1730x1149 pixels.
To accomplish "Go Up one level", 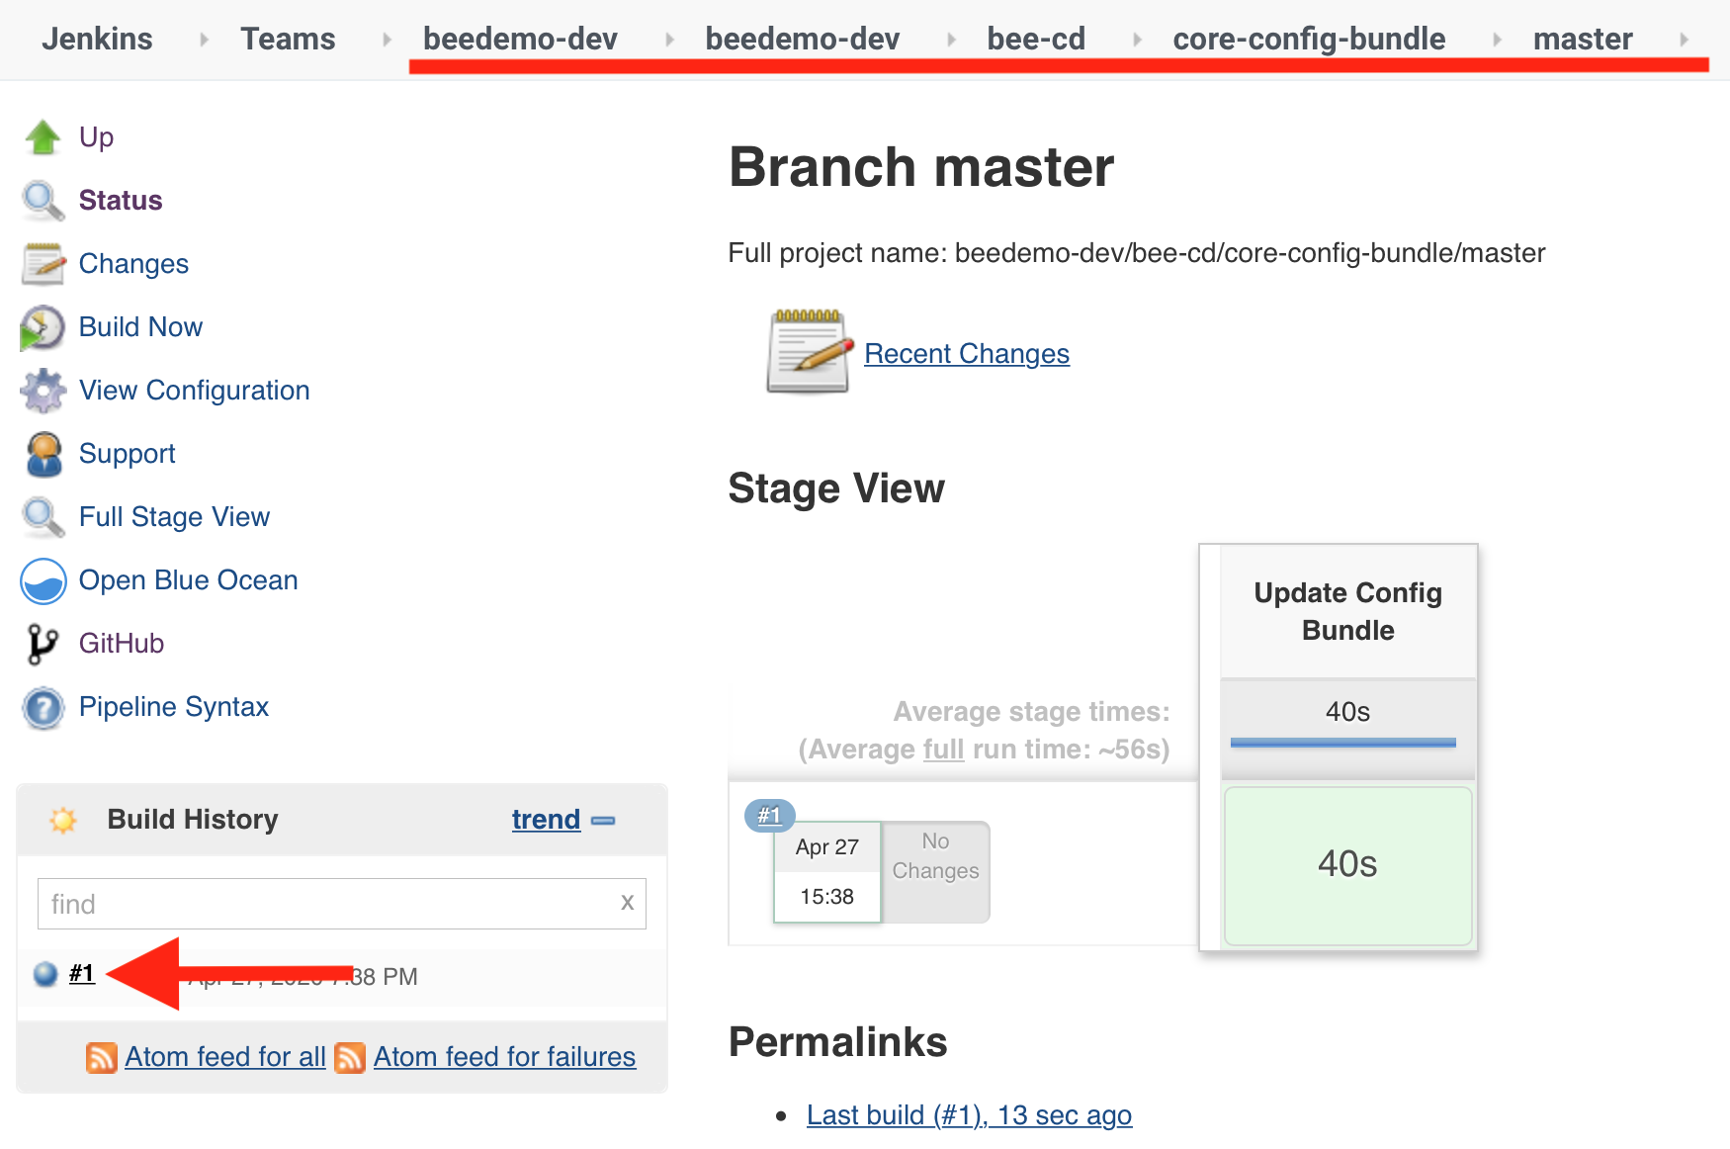I will (x=96, y=137).
